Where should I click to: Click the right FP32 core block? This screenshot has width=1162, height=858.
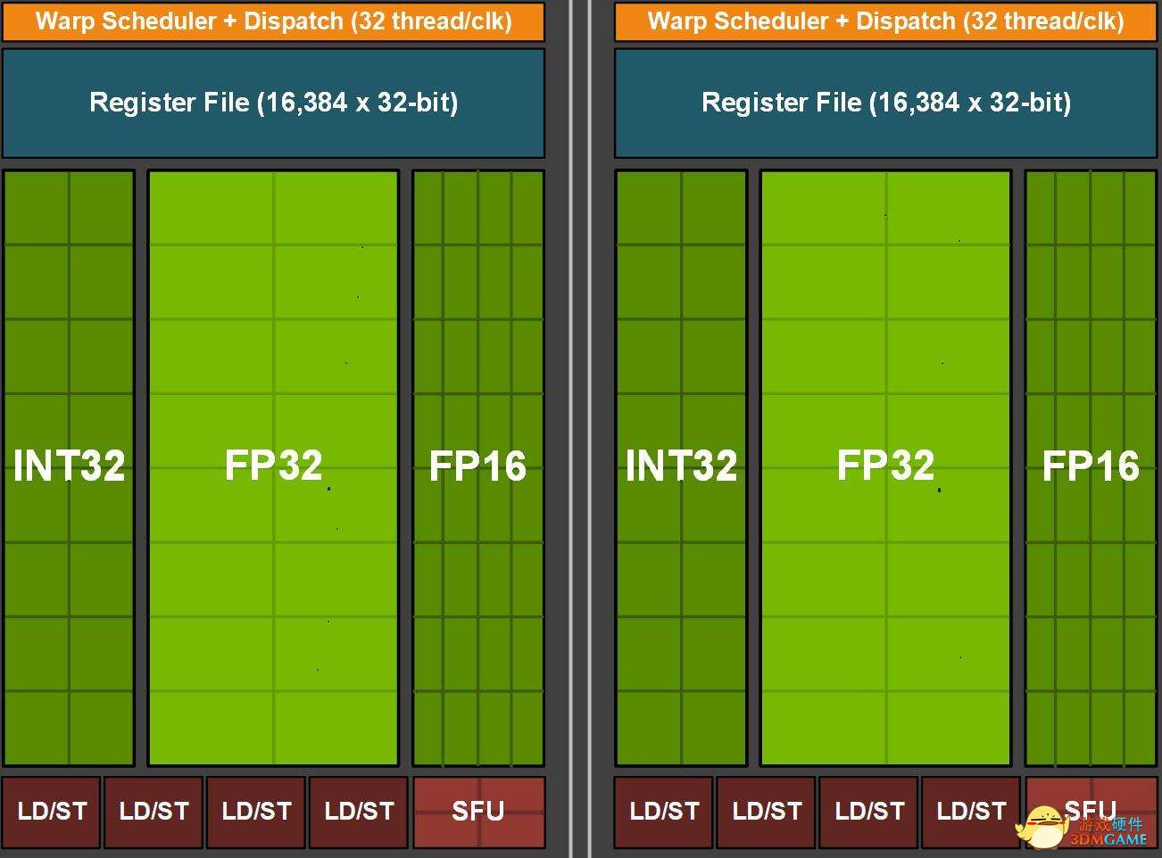coord(885,468)
